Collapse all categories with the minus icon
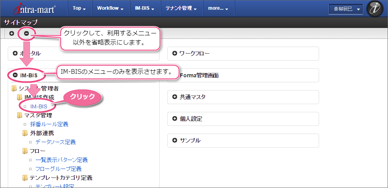388x188 pixels. (26, 33)
